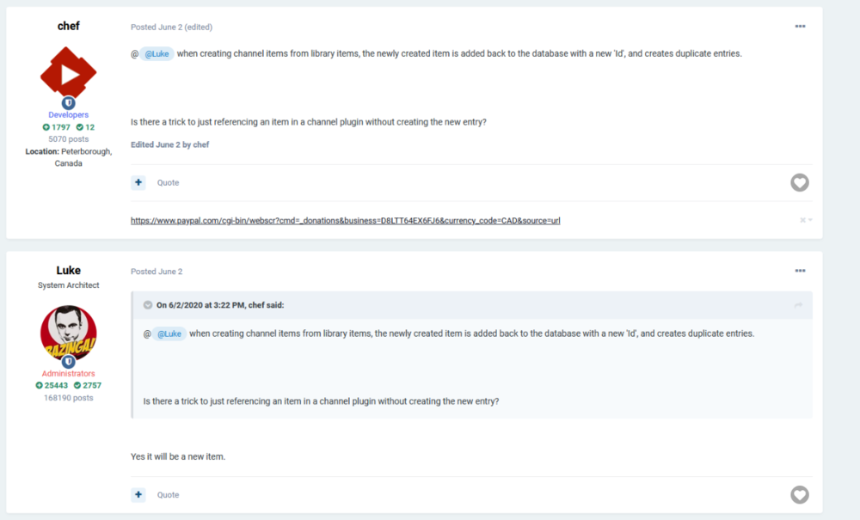
Task: Open the options menu on chef's post
Action: (800, 27)
